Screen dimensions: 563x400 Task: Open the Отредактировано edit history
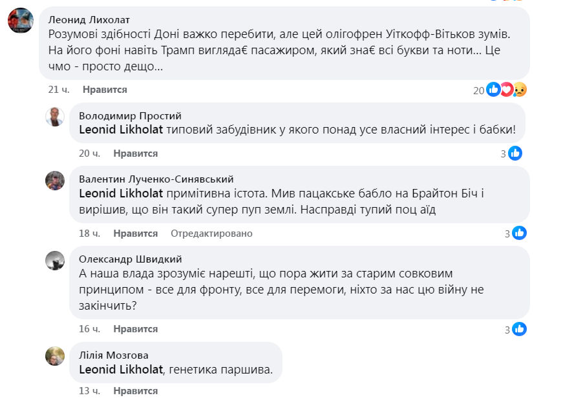click(x=211, y=233)
